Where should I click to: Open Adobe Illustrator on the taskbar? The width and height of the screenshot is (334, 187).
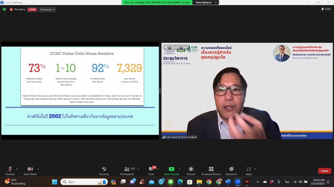pos(247,182)
